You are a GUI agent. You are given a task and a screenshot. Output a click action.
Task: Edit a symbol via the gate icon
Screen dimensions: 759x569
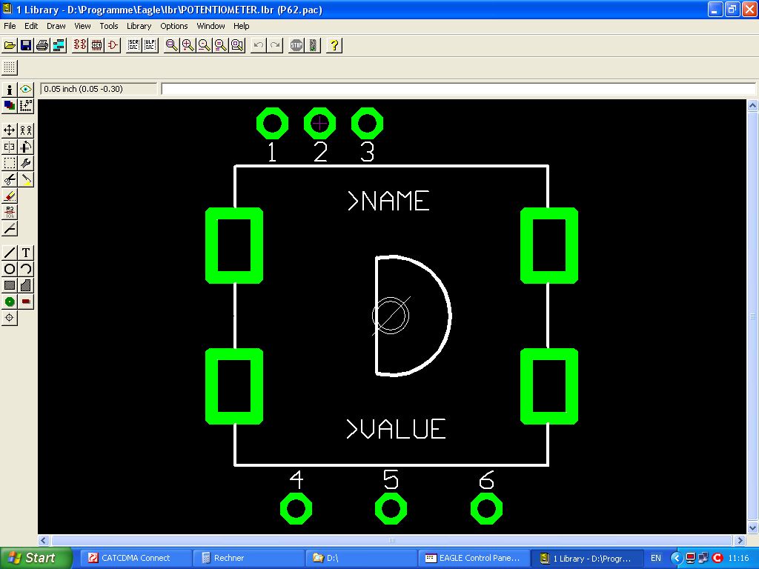pyautogui.click(x=113, y=45)
